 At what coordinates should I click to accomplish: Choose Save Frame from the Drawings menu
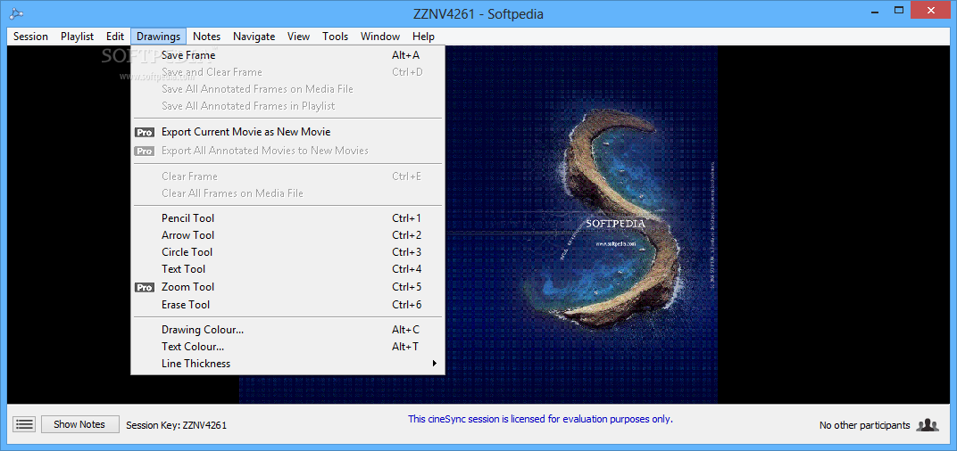pyautogui.click(x=288, y=55)
